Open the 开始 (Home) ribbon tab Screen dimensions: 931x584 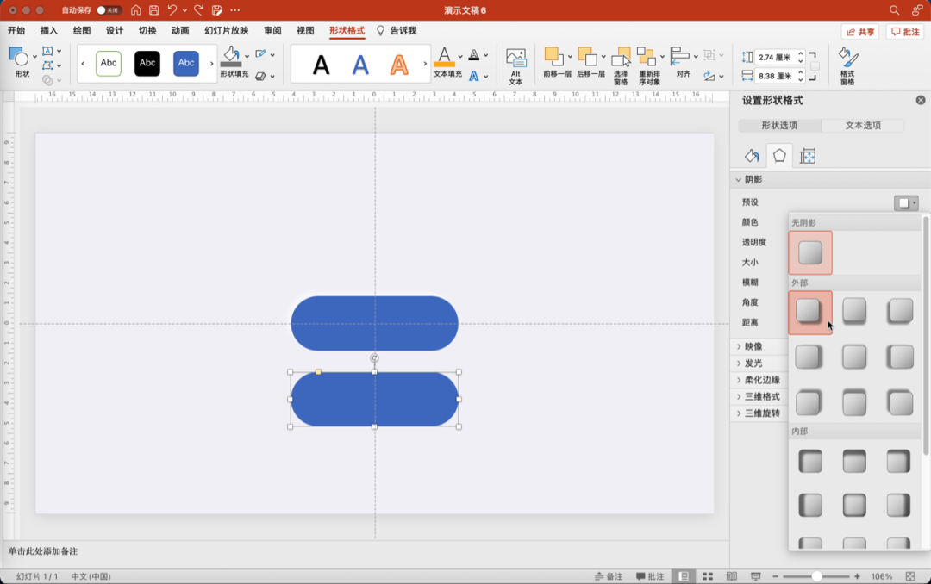[x=16, y=31]
